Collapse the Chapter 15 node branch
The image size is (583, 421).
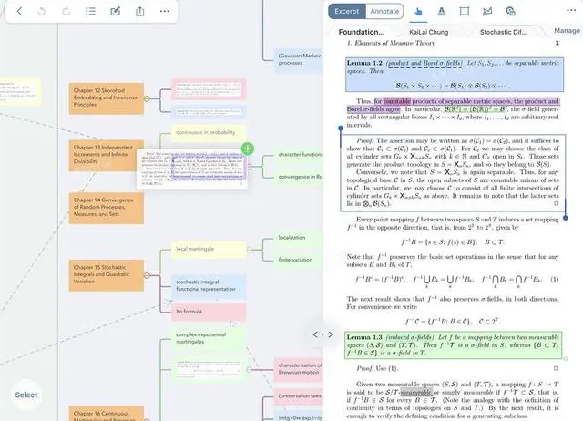tap(147, 275)
